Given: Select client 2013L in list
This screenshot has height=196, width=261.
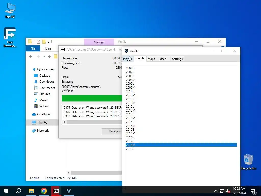Looking at the screenshot, I should click(x=181, y=114).
